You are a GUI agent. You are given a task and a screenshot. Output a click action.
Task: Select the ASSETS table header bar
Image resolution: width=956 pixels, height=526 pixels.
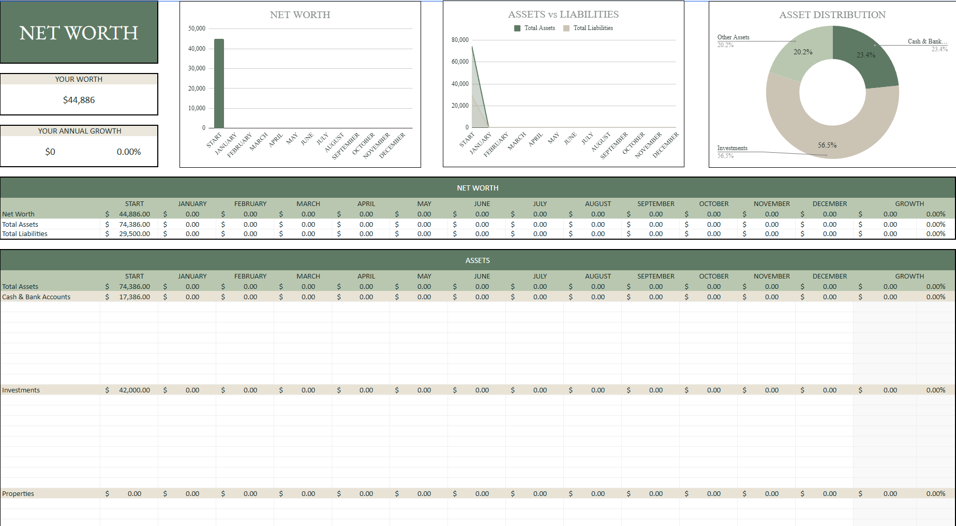[x=477, y=260]
